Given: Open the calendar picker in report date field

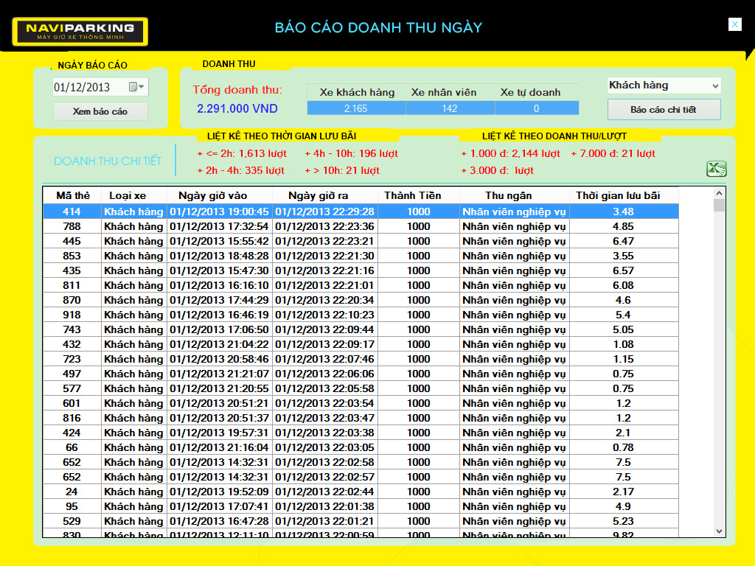Looking at the screenshot, I should 136,87.
